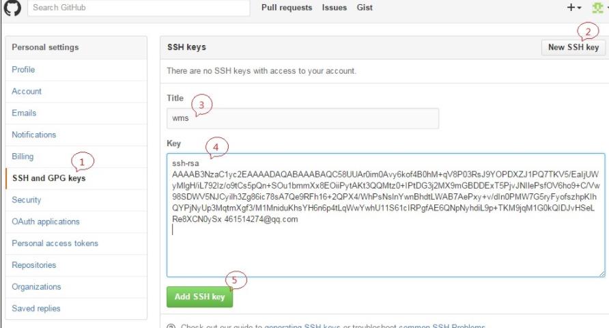Grab the Key textarea resize handle

pos(601,273)
